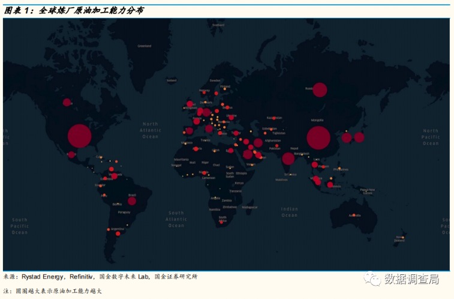Click the red bubble over Spain
454x299 pixels.
click(x=190, y=131)
